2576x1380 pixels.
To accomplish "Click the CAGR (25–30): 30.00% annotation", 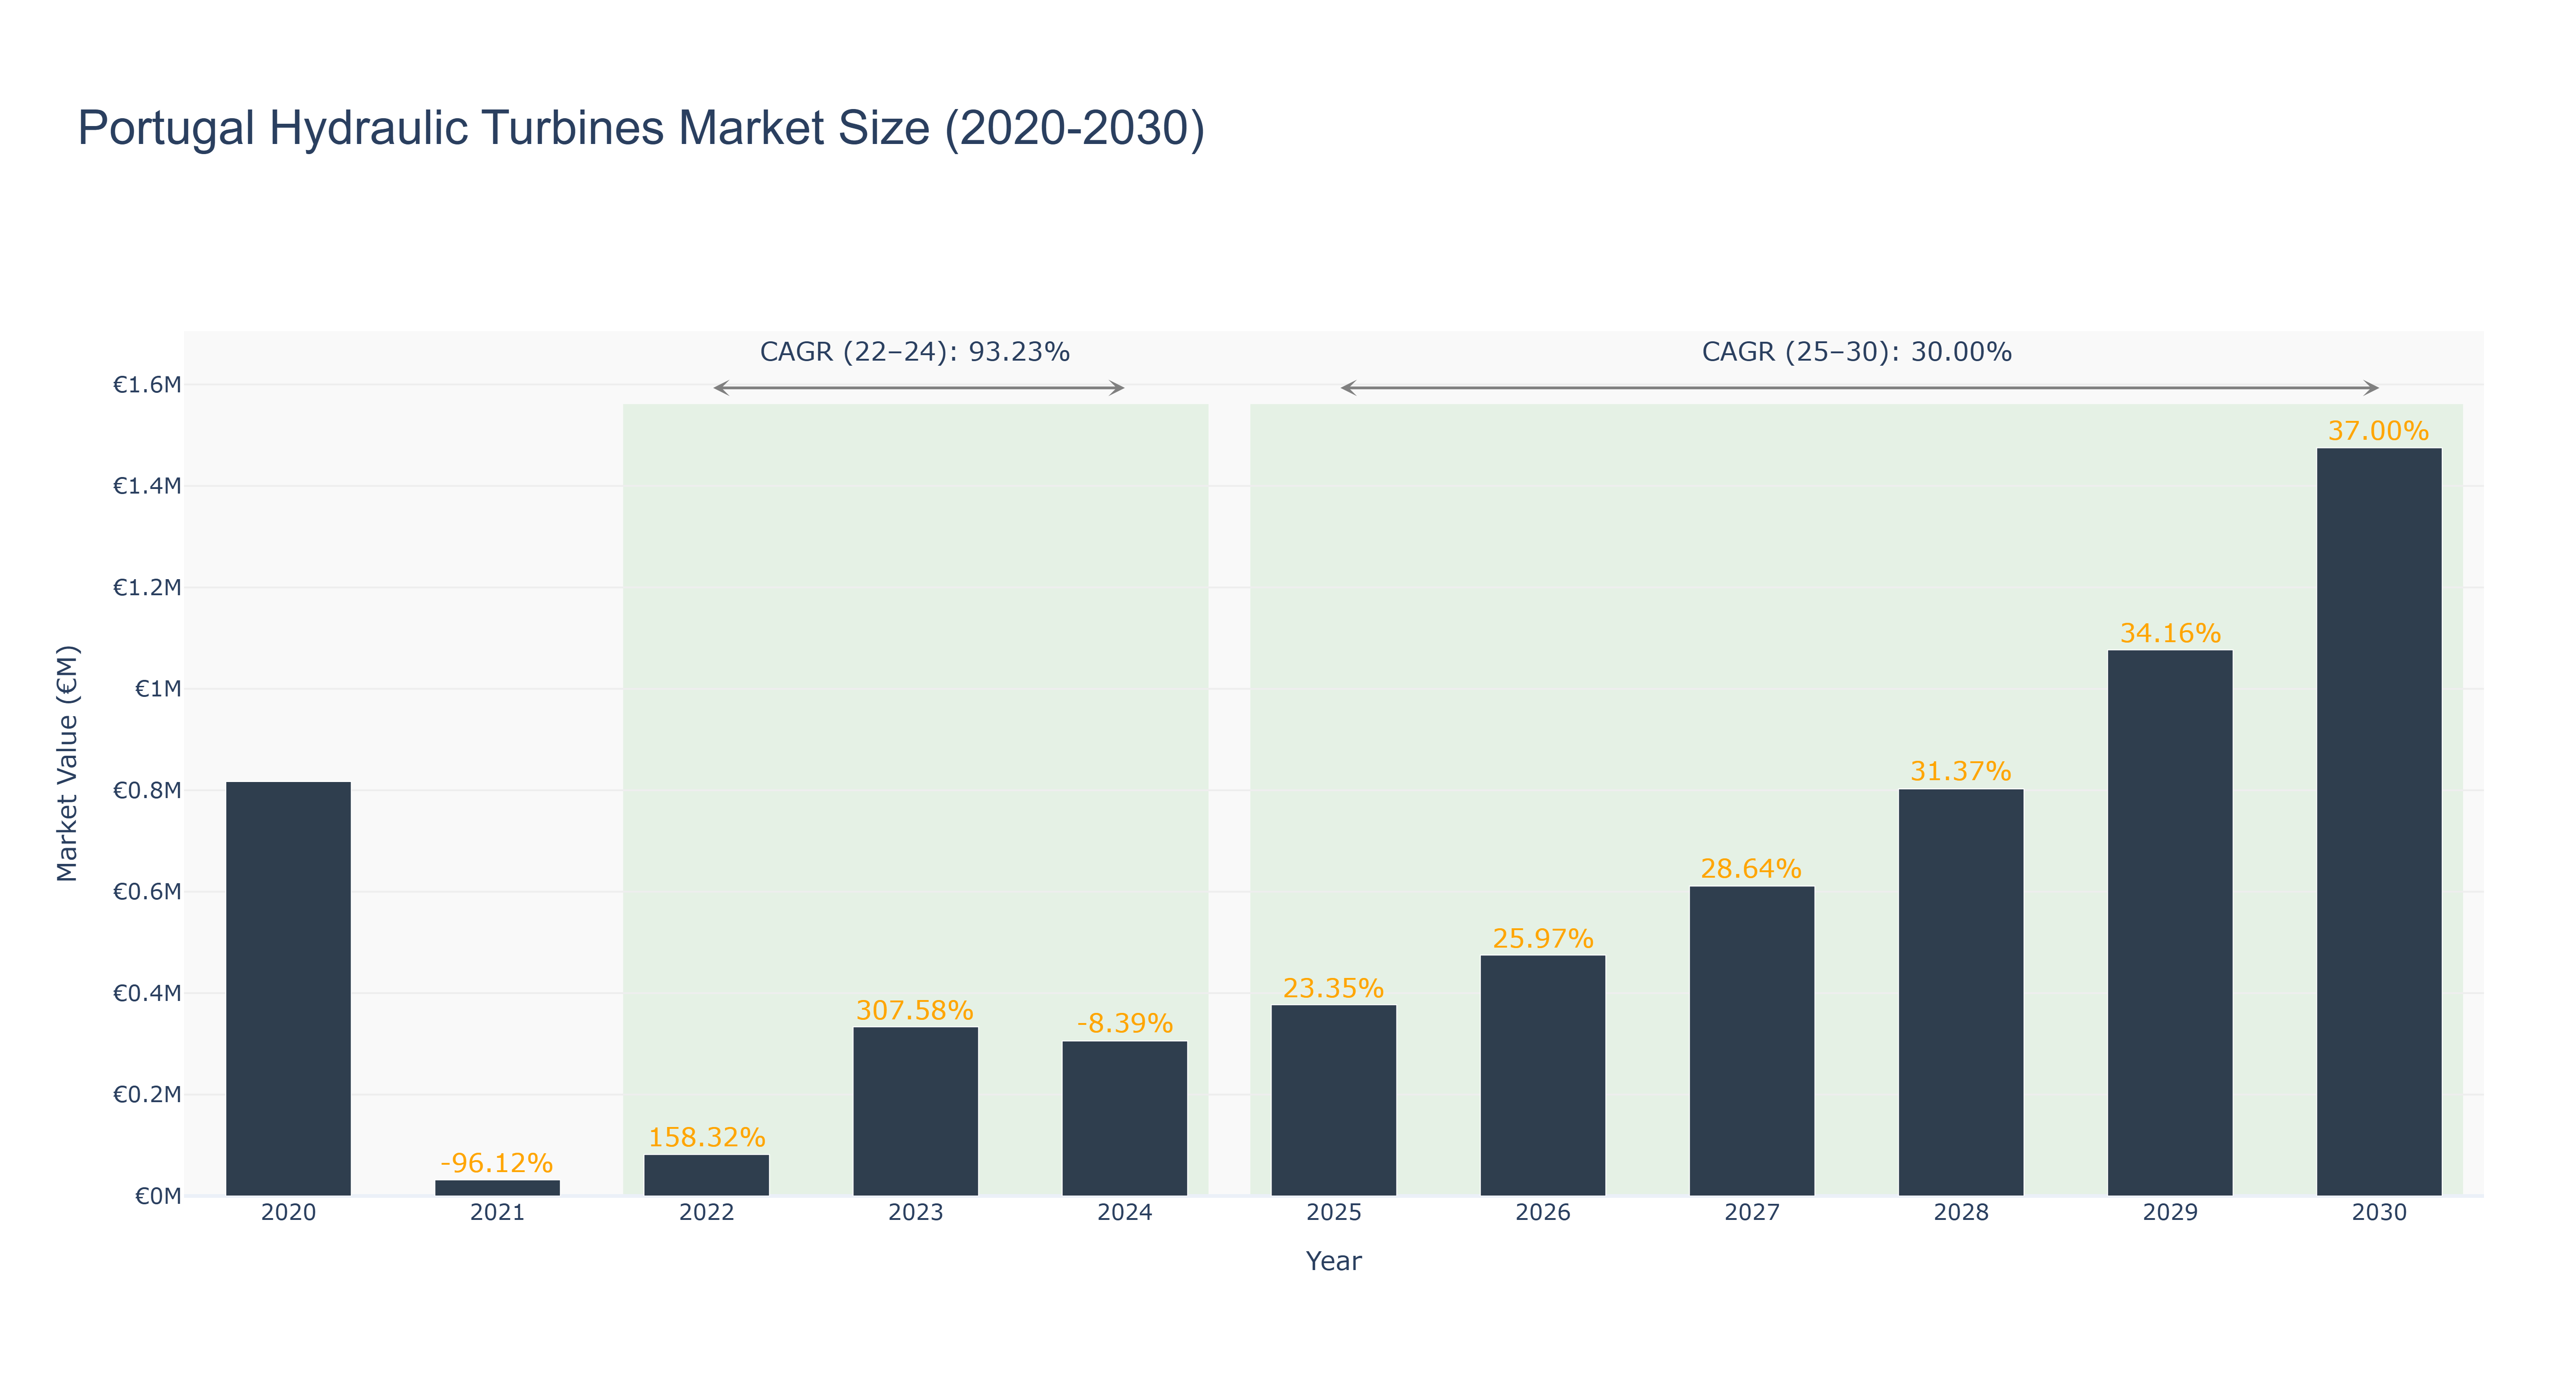I will click(x=1857, y=352).
